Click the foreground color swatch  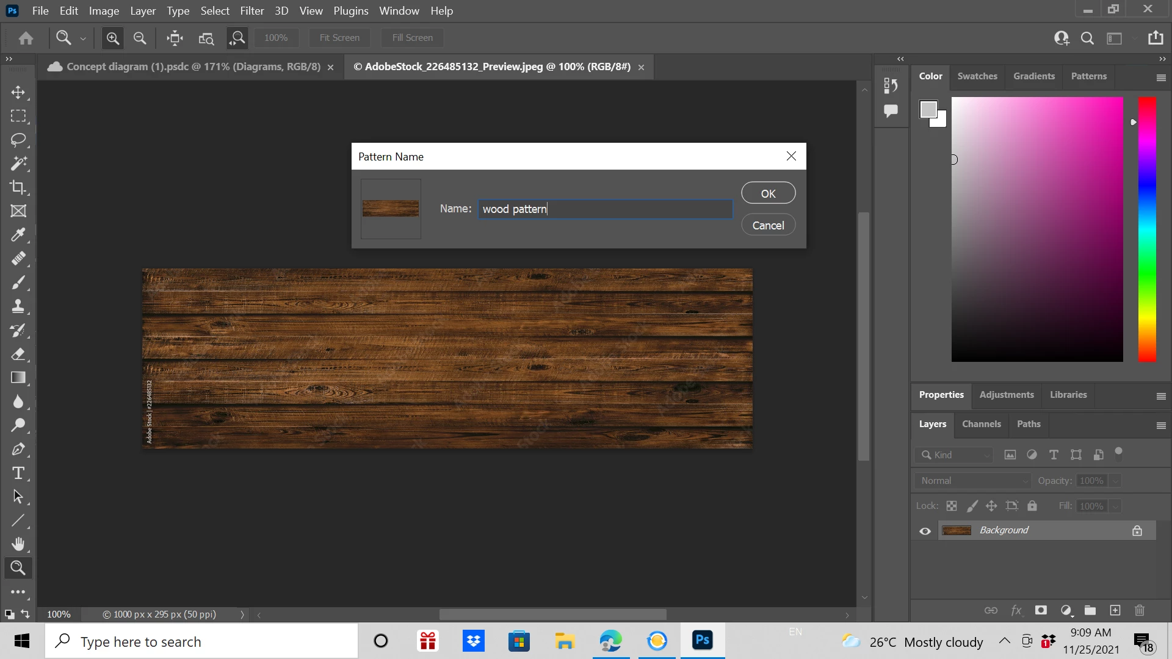click(928, 110)
